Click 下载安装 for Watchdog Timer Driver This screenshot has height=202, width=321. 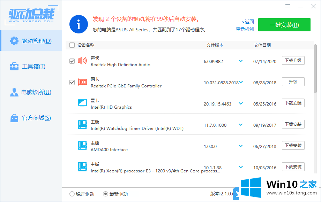(293, 124)
